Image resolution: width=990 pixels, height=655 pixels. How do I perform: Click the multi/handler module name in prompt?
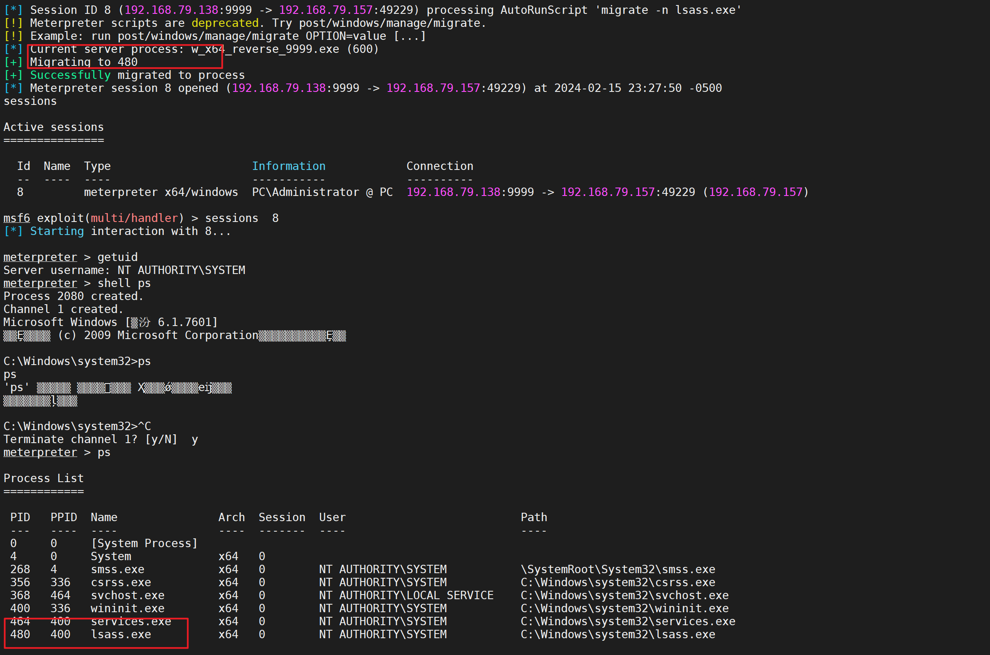tap(134, 218)
